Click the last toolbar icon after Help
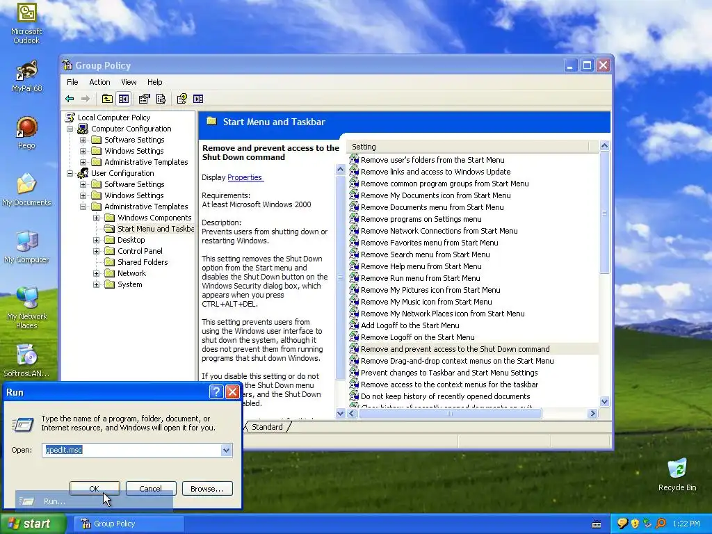 point(198,99)
